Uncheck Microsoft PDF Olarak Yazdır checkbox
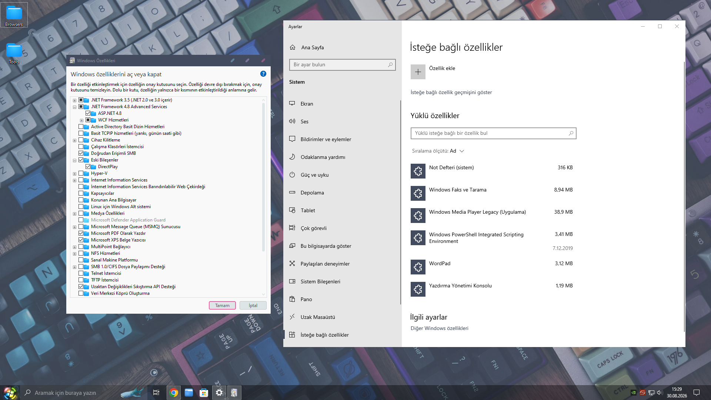The height and width of the screenshot is (400, 711). tap(81, 233)
